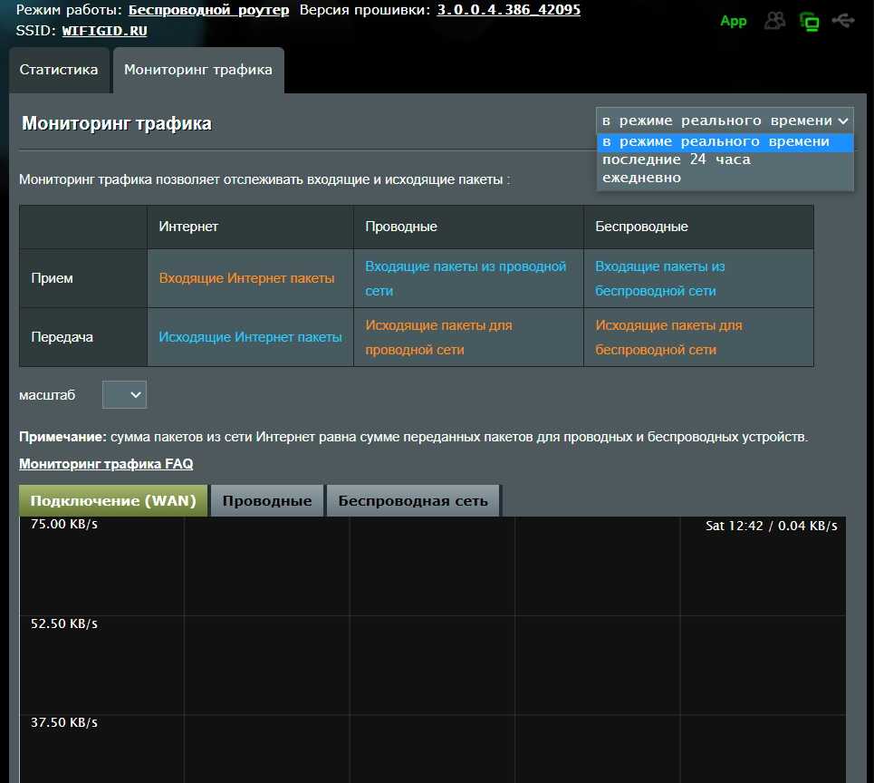Open the monitoring mode combo box
This screenshot has width=874, height=783.
(725, 121)
